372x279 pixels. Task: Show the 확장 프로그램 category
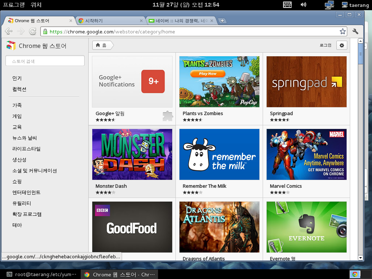(x=27, y=214)
